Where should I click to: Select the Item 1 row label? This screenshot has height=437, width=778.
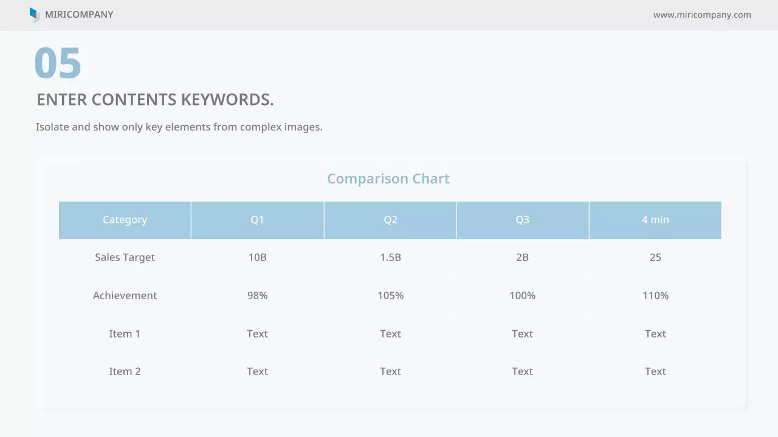click(x=125, y=334)
